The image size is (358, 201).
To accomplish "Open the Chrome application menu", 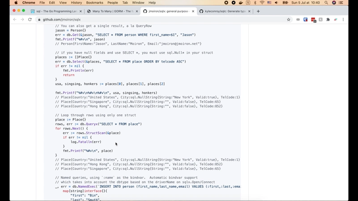I will point(29,3).
